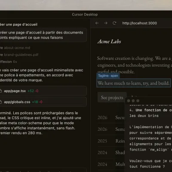Image resolution: width=172 pixels, height=172 pixels.
Task: Select the Acme Labs heading
Action: point(109,42)
